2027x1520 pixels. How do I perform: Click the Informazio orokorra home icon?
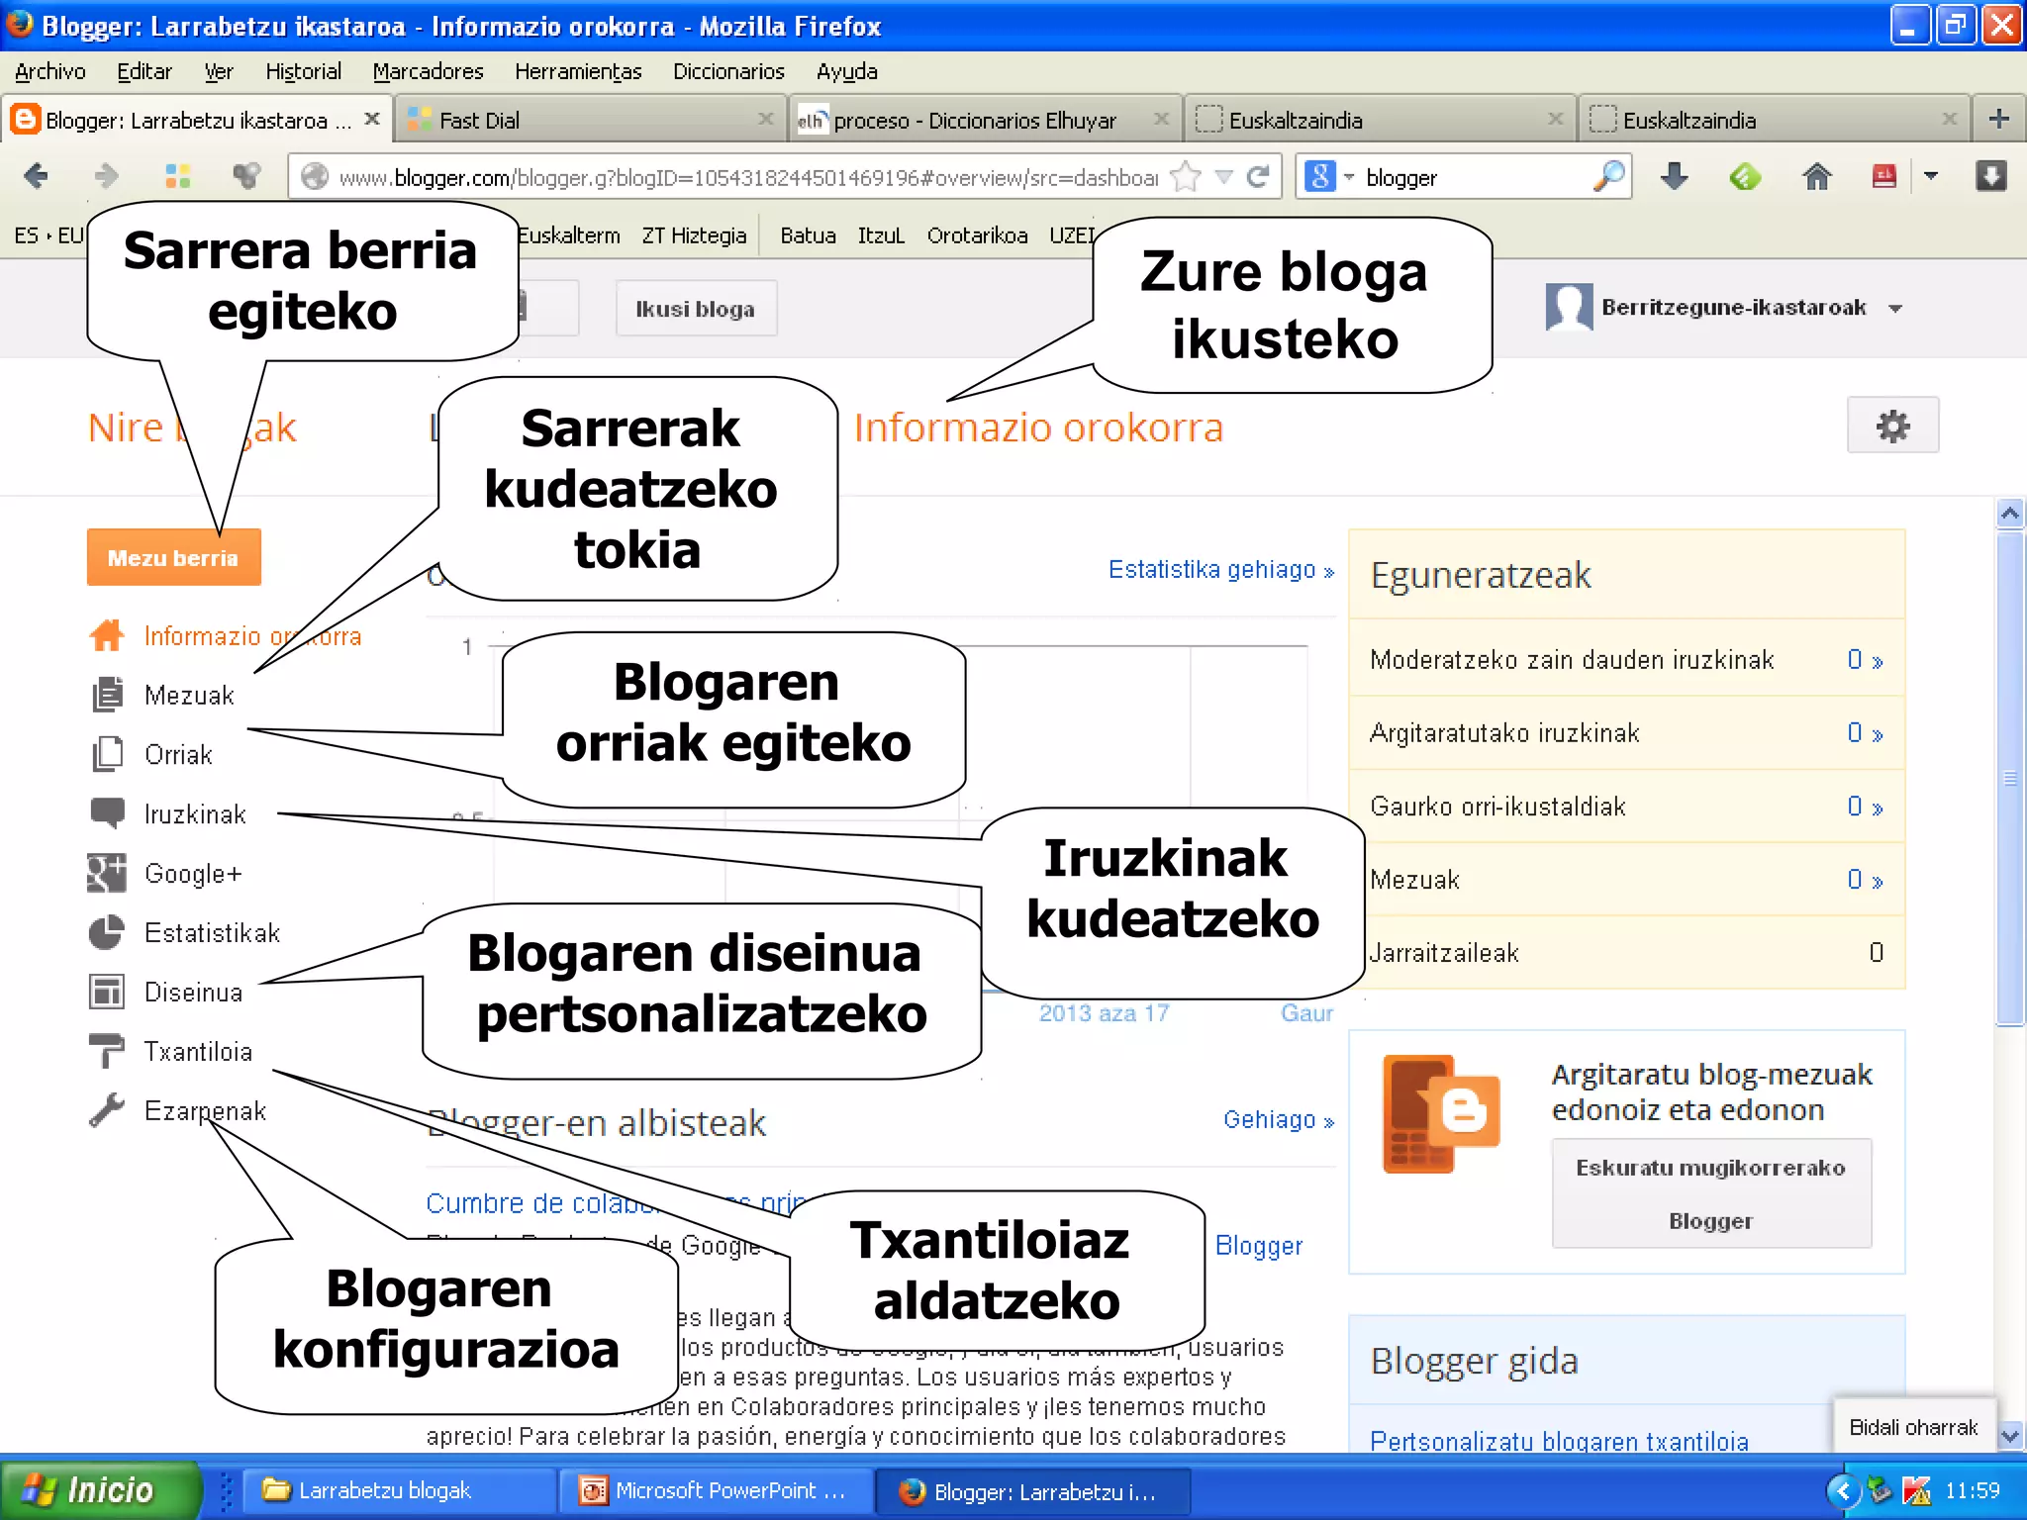click(107, 635)
